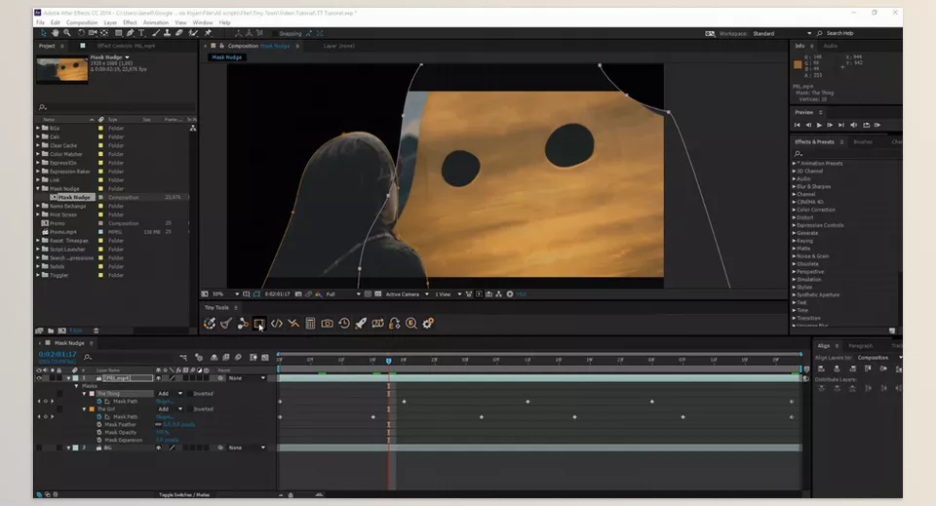Select the Hand tool in toolbar
Screen dimensions: 936x506
tap(56, 33)
